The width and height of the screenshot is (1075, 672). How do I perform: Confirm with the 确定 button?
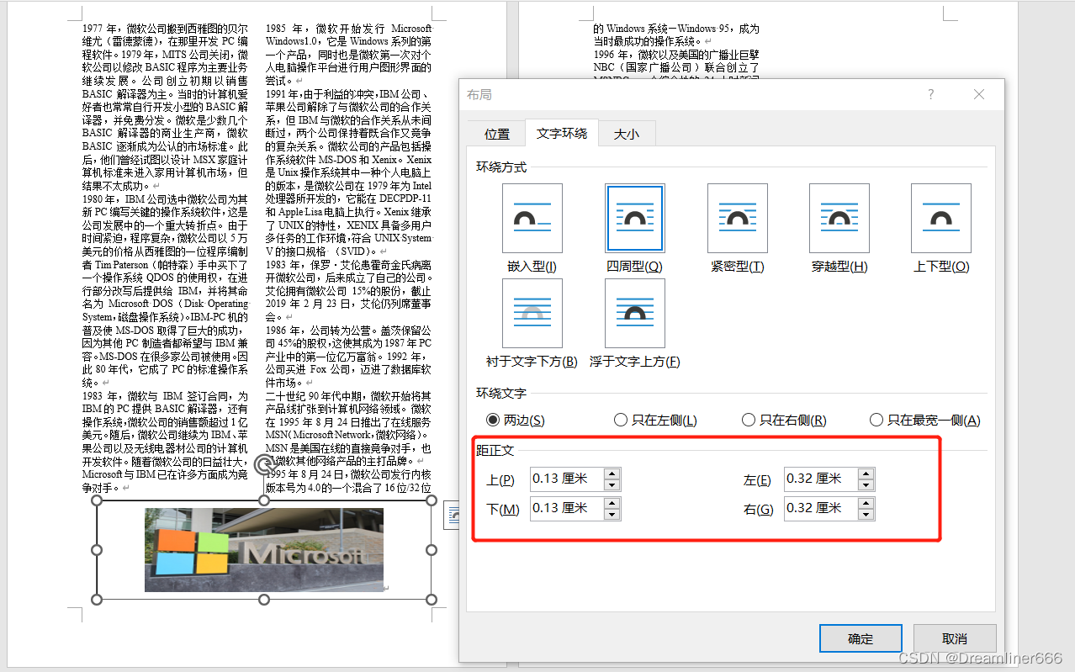pyautogui.click(x=861, y=638)
